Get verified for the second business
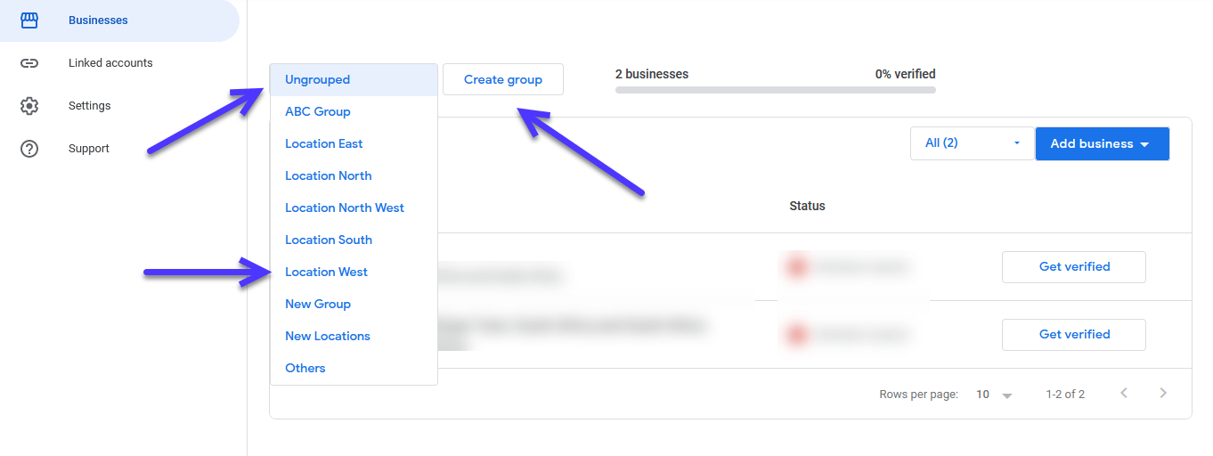Image resolution: width=1213 pixels, height=456 pixels. click(x=1074, y=334)
